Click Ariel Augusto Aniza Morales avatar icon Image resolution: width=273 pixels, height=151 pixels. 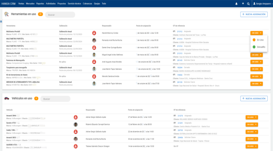click(94, 62)
